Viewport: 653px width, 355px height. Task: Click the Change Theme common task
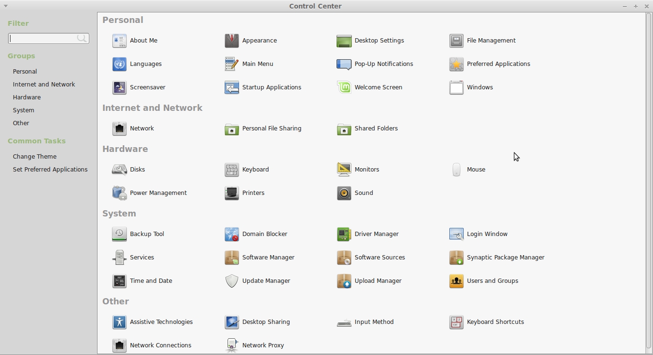tap(35, 157)
